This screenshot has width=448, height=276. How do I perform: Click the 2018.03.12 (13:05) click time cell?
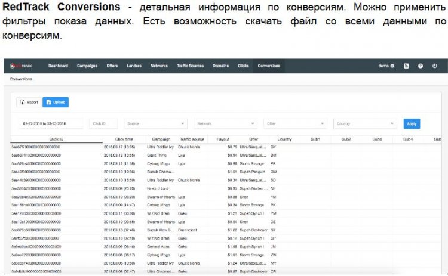point(119,147)
